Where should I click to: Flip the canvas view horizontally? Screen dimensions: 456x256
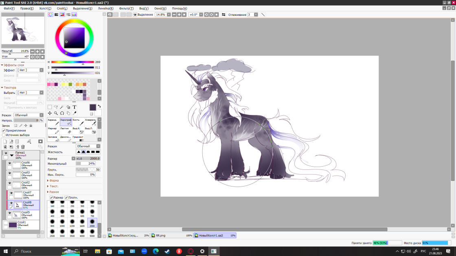224,15
